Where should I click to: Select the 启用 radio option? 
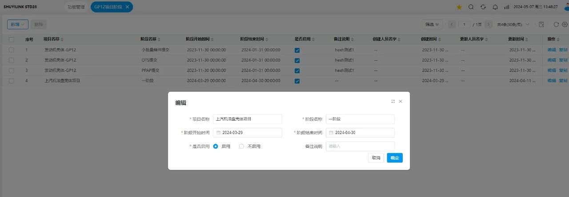tap(216, 146)
